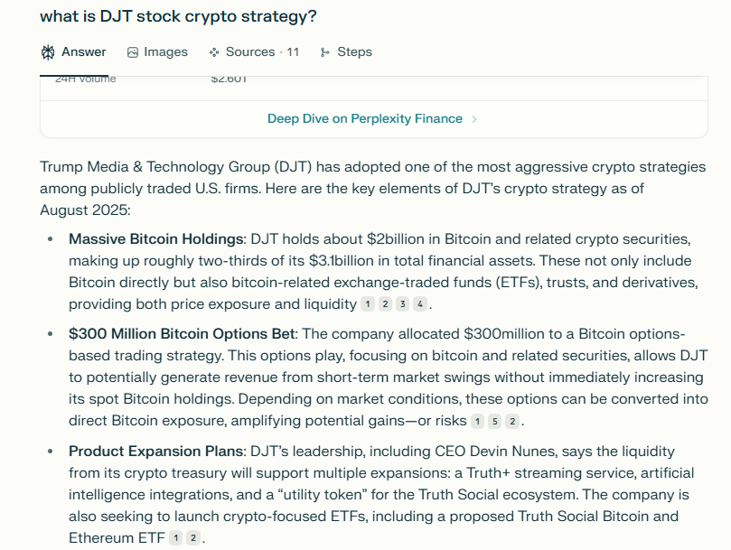Screen dimensions: 731x550
Task: Open citation 1 in Massive Bitcoin Holdings bullet
Action: point(368,304)
